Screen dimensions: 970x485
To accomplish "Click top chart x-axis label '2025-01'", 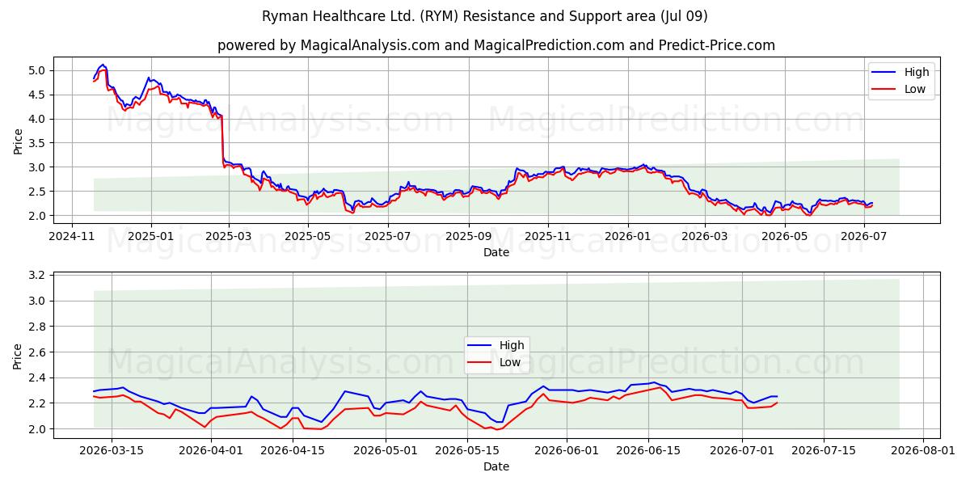I will coord(151,237).
